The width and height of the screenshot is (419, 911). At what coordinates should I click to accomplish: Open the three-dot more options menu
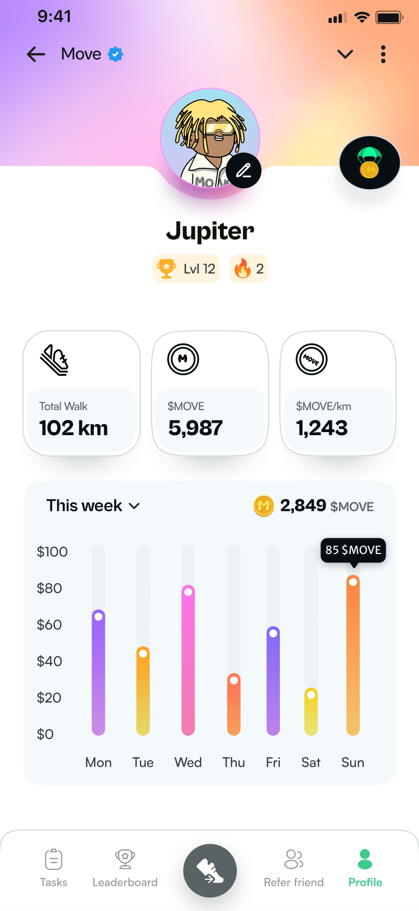pos(383,54)
